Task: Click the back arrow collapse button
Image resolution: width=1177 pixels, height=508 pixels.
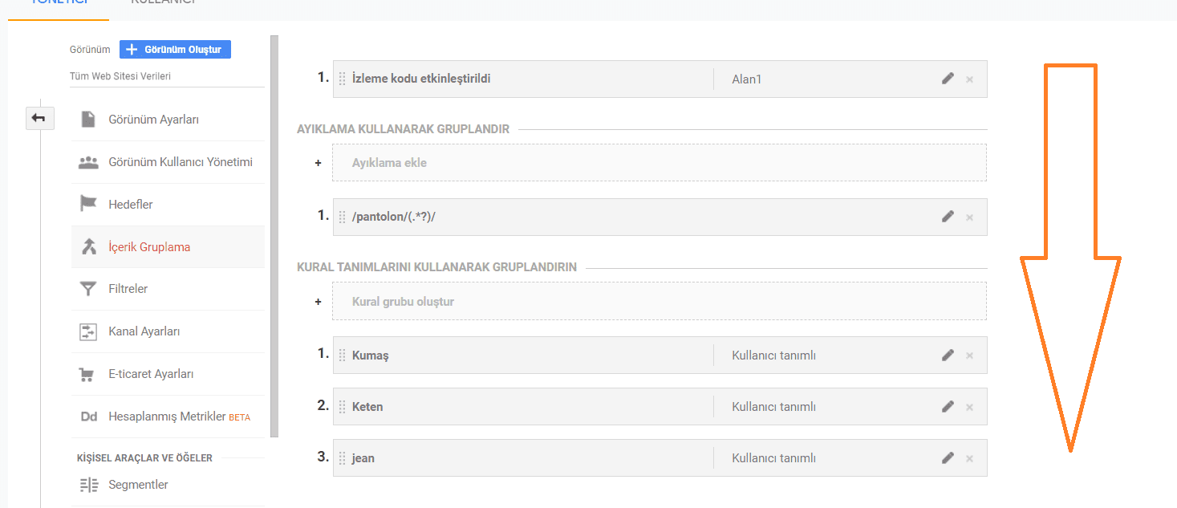Action: (39, 119)
